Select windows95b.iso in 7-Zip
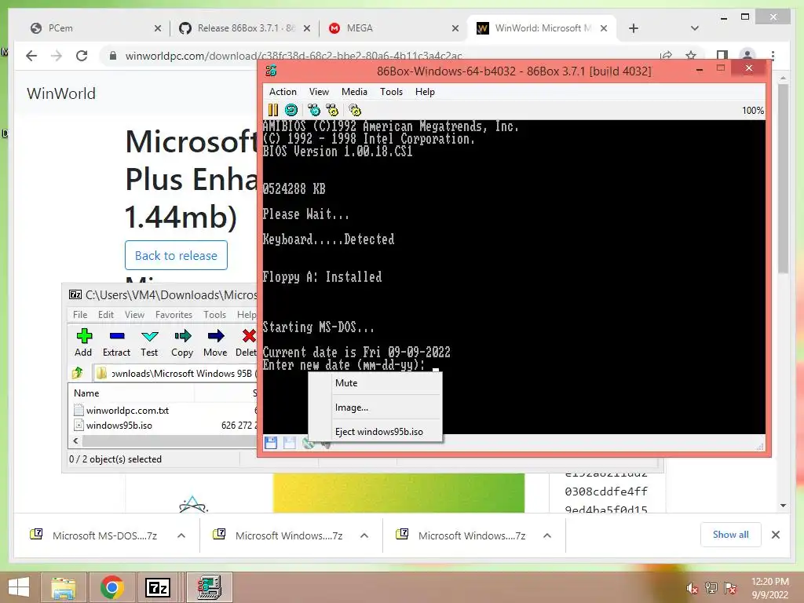Image resolution: width=804 pixels, height=603 pixels. tap(119, 425)
